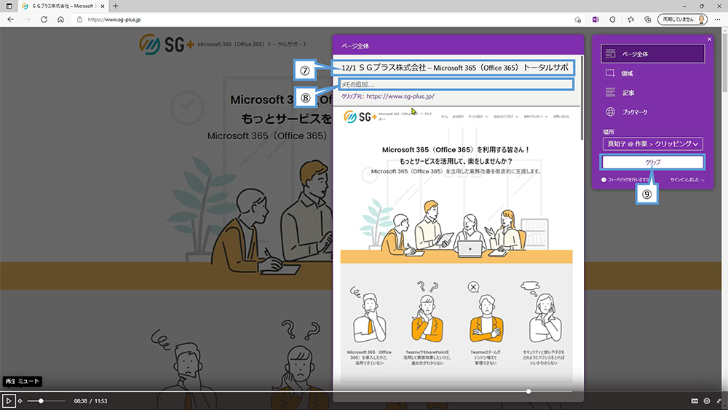Click the OneNote Web Clipper extension icon

(596, 20)
